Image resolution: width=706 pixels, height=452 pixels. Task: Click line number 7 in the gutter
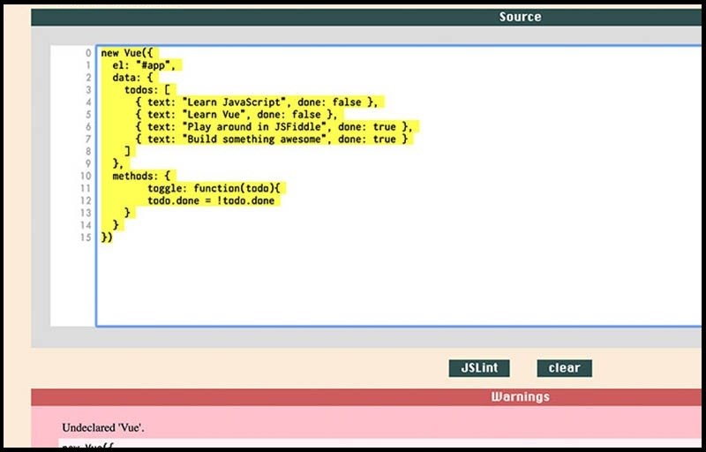click(x=88, y=139)
